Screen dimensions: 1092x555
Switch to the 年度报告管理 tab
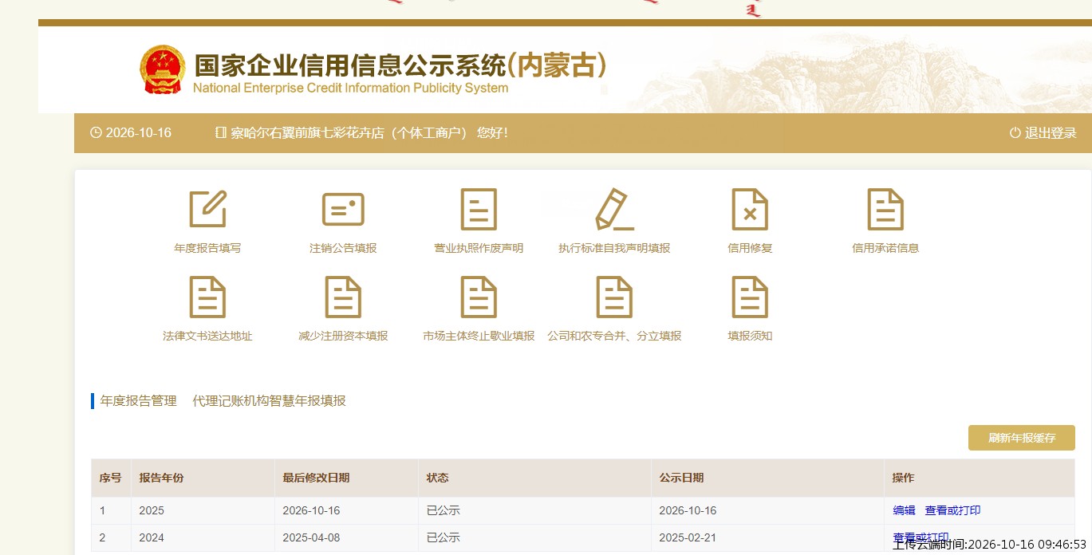[x=139, y=400]
